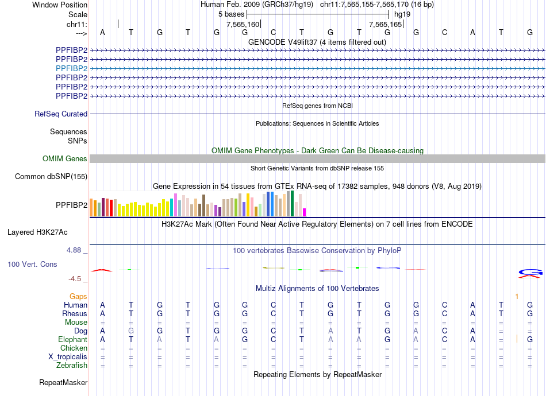The width and height of the screenshot is (546, 396).
Task: Click the Layered H3K27Ac track label
Action: click(x=37, y=232)
